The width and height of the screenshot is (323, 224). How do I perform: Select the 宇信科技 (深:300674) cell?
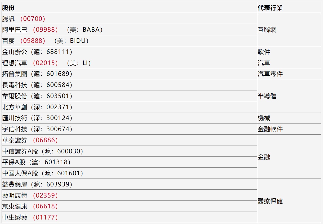pos(37,129)
